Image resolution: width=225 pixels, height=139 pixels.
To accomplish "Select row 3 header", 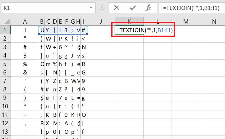I will coord(5,47).
